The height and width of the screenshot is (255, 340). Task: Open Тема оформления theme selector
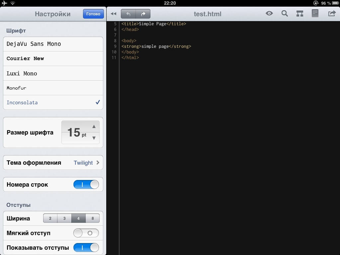click(x=53, y=163)
